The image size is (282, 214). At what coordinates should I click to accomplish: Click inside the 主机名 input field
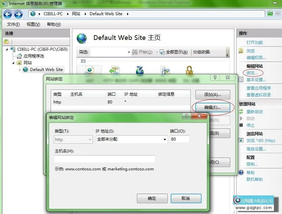click(105, 159)
